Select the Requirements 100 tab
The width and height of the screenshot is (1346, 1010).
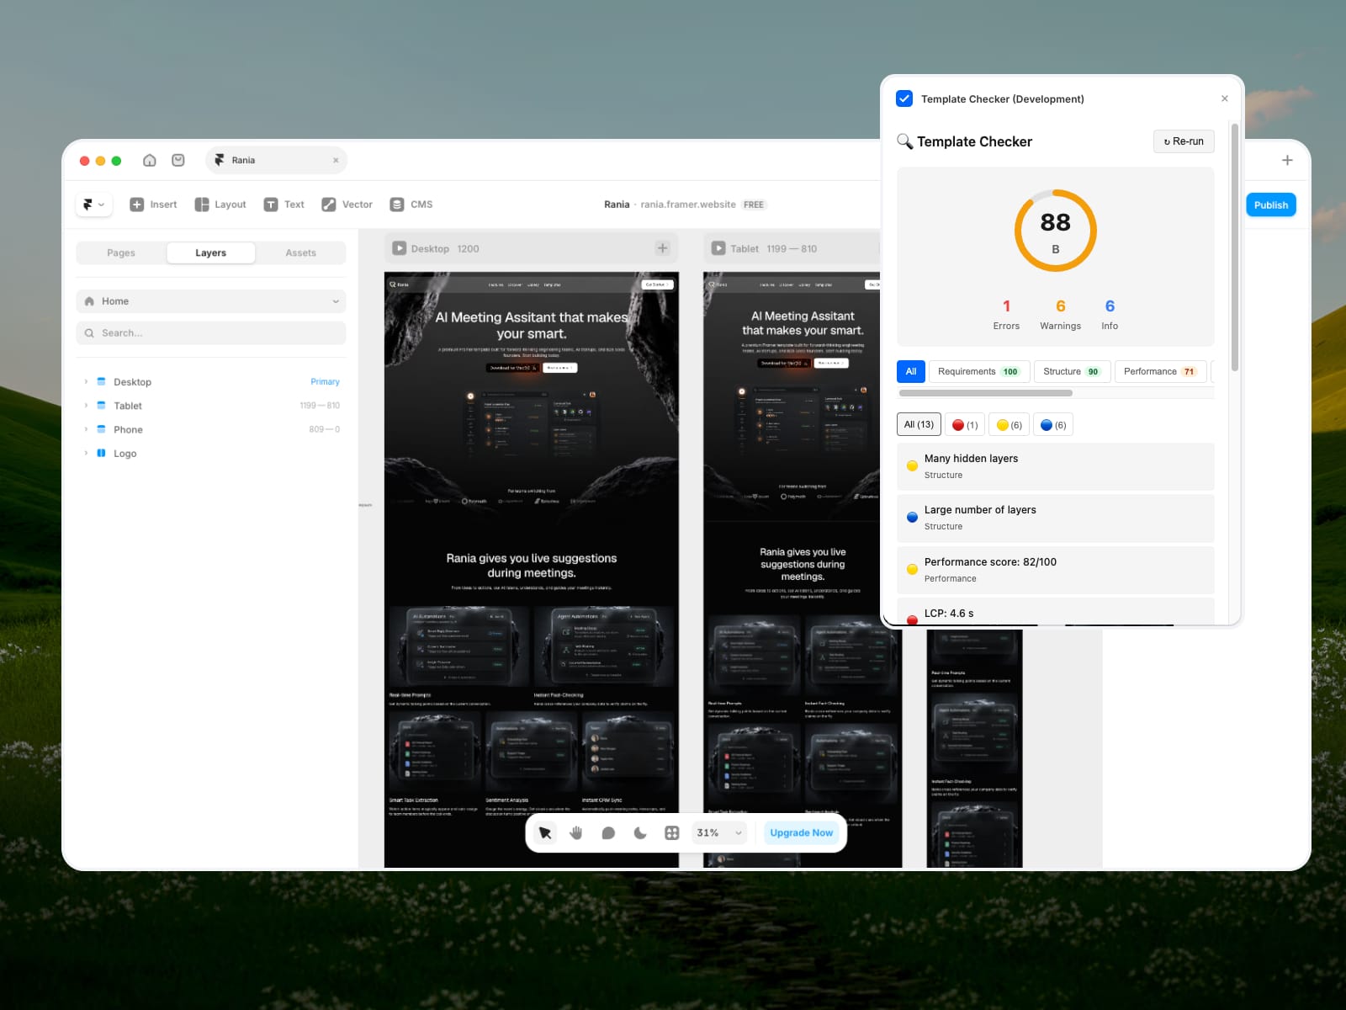point(978,371)
